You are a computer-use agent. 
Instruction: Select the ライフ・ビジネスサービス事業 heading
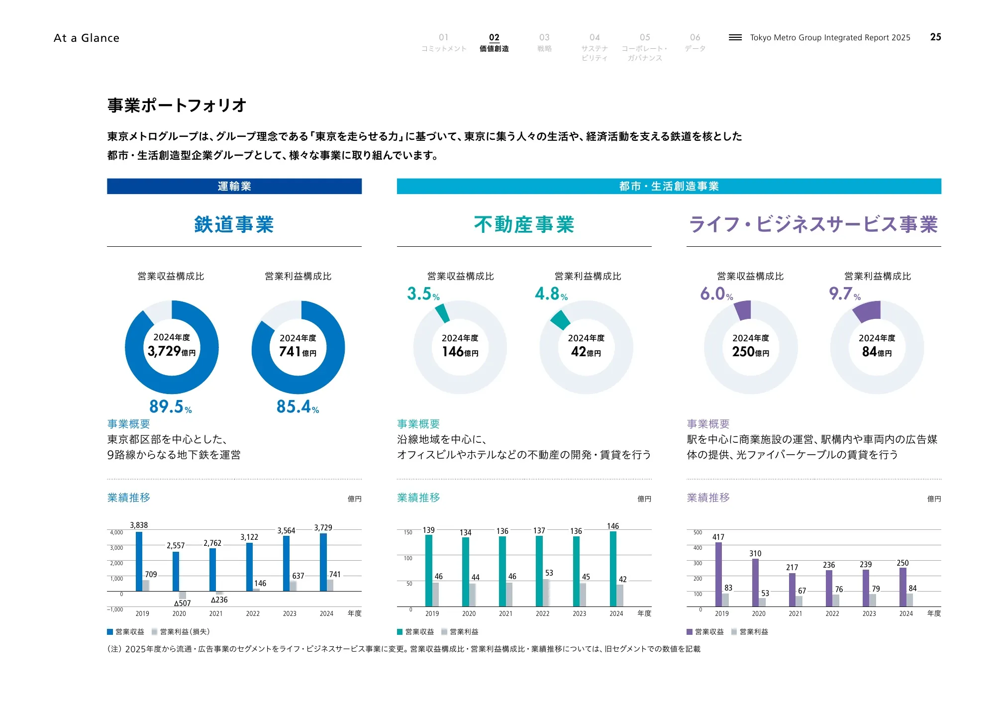(x=813, y=224)
